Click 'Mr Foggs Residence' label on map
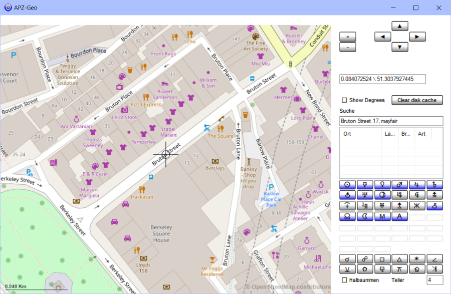This screenshot has width=451, height=294. point(212,271)
